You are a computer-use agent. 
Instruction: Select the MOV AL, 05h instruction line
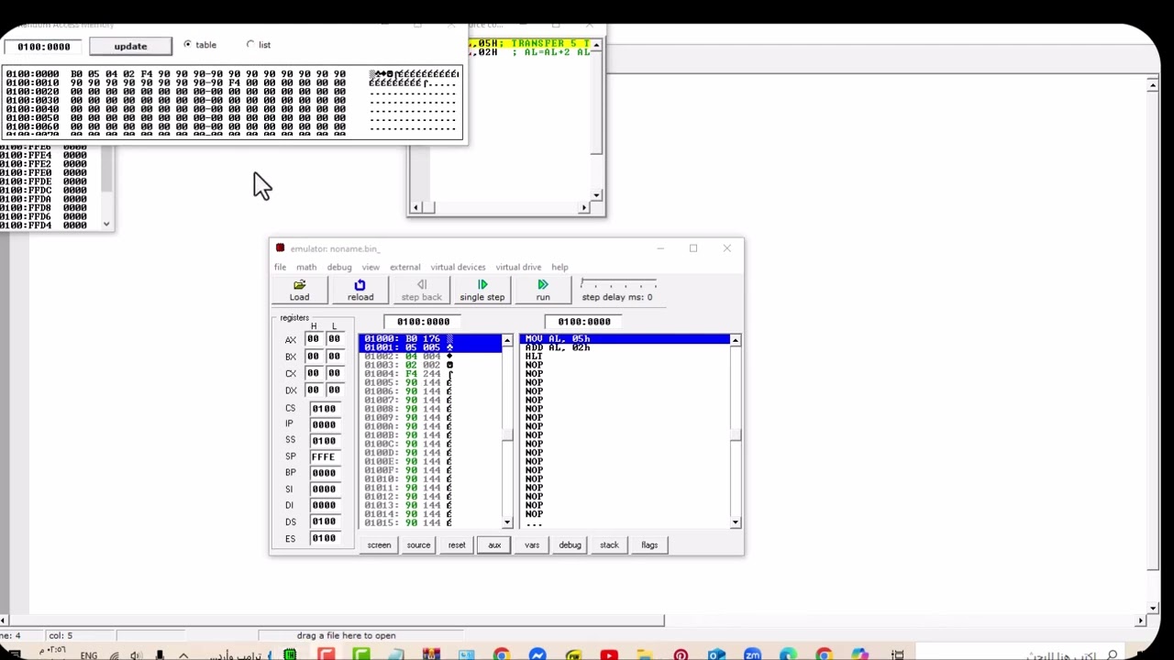tap(626, 339)
